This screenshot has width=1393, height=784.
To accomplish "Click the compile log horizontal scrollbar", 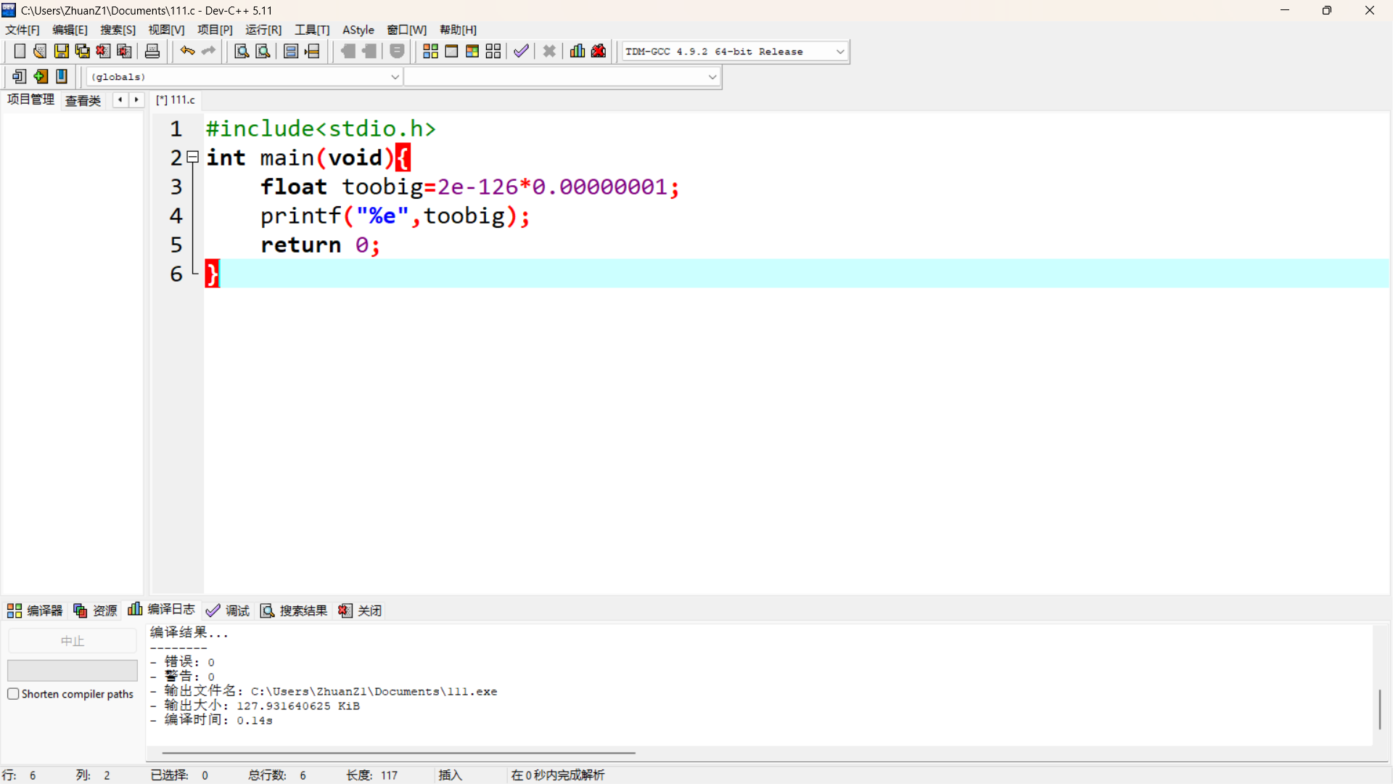I will (399, 753).
